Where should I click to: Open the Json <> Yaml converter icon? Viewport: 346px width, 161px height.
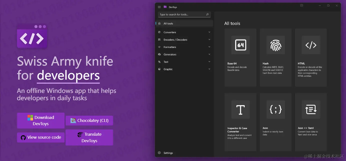pos(311,110)
